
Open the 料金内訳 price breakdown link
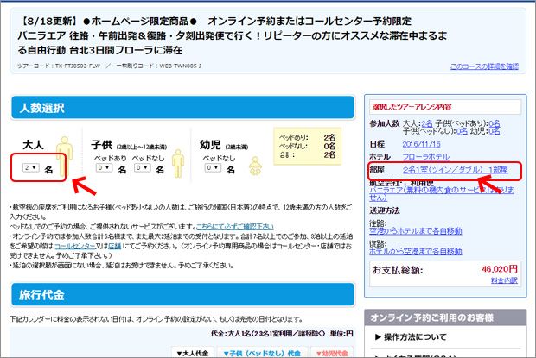point(504,279)
